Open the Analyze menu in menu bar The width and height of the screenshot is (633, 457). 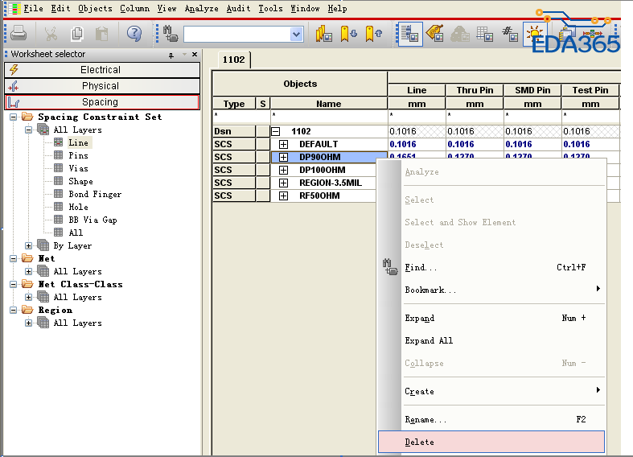coord(201,8)
